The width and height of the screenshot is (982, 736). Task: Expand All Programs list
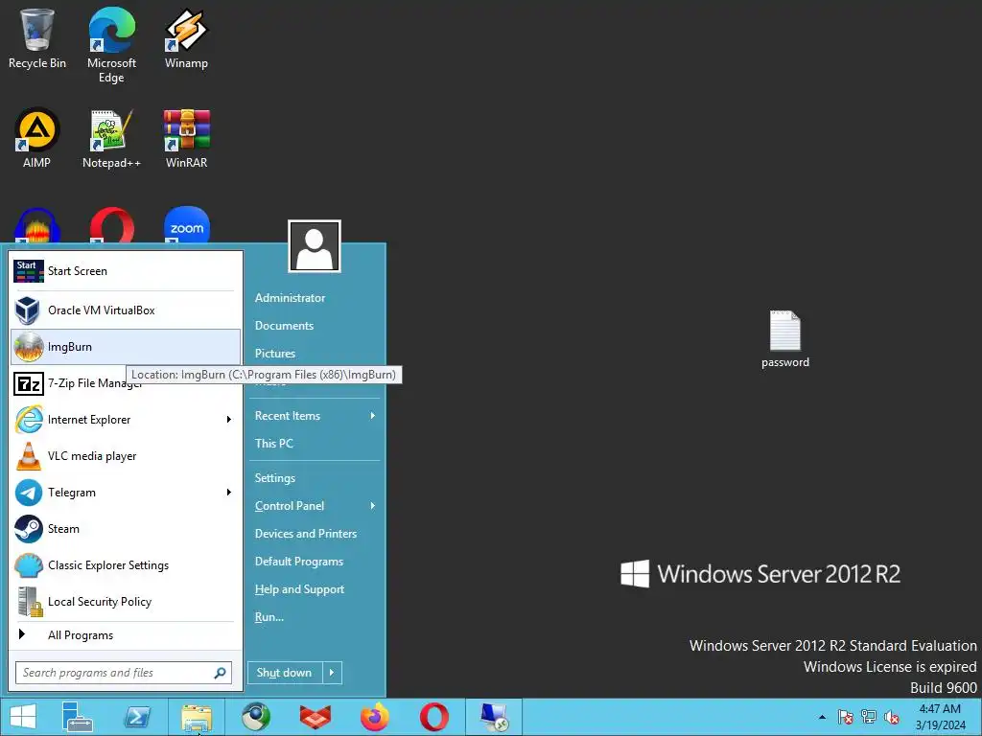126,635
